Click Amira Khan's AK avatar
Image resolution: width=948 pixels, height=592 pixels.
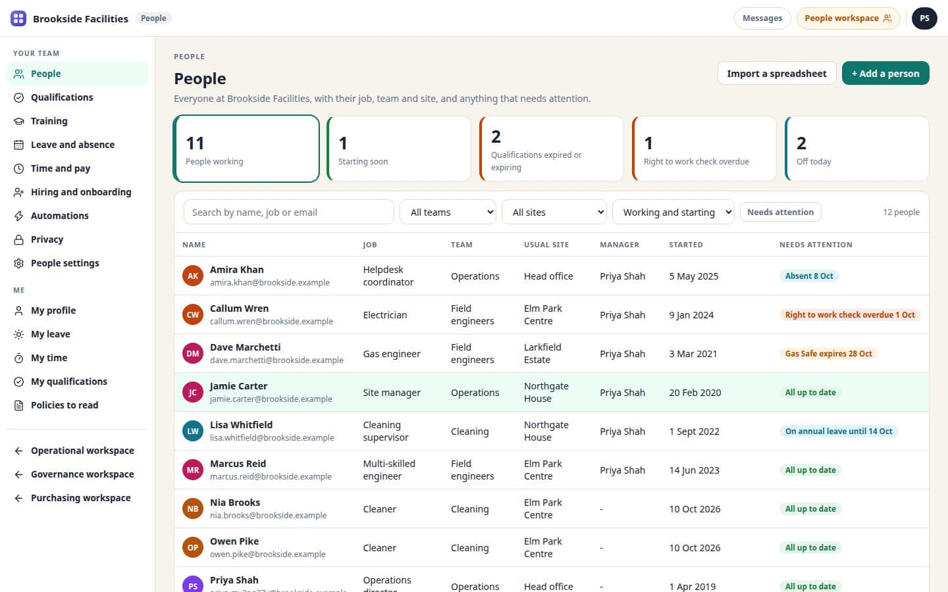pos(193,276)
